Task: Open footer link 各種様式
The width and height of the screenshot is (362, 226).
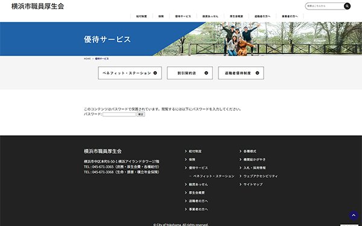Action: tap(250, 151)
